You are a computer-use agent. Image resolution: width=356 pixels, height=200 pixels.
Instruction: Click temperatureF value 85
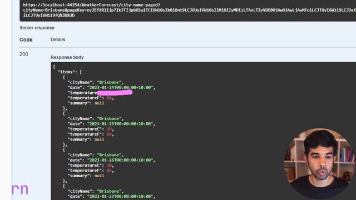[109, 171]
